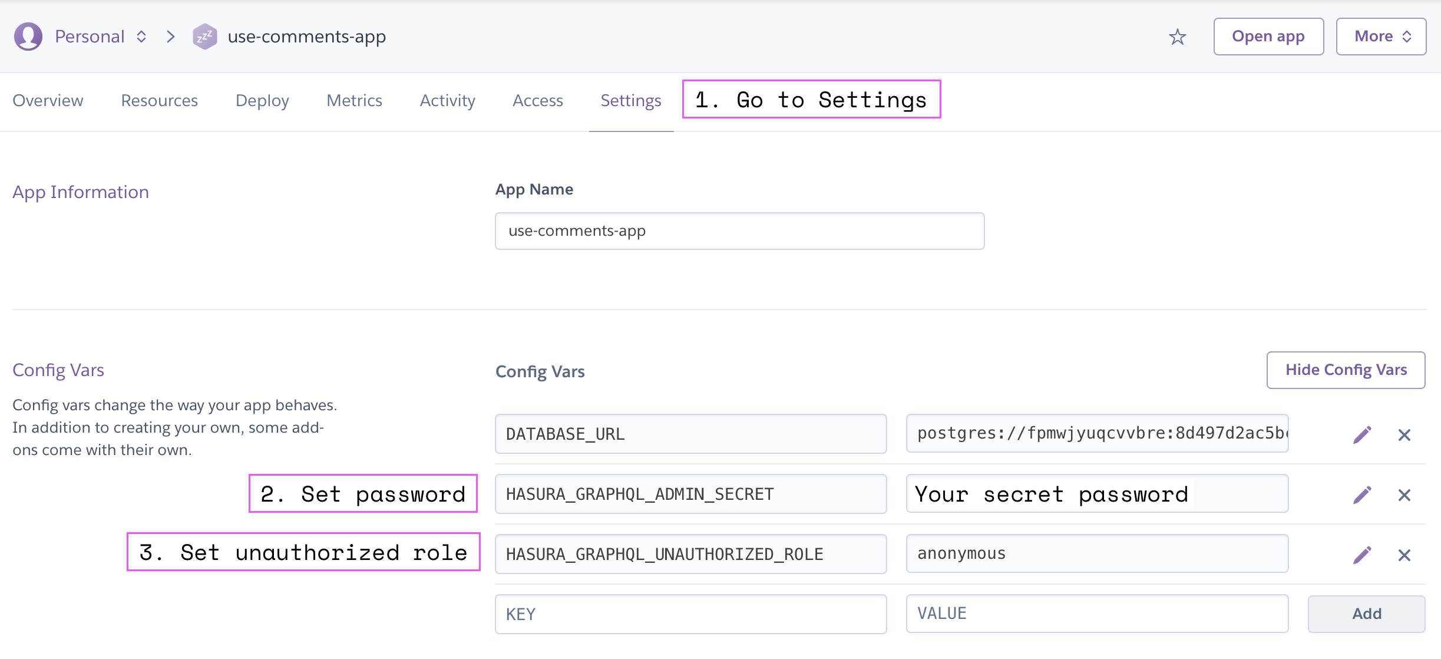Edit HASURA_GRAPHQL_ADMIN_SECRET with pencil icon
The width and height of the screenshot is (1441, 659).
pyautogui.click(x=1362, y=495)
